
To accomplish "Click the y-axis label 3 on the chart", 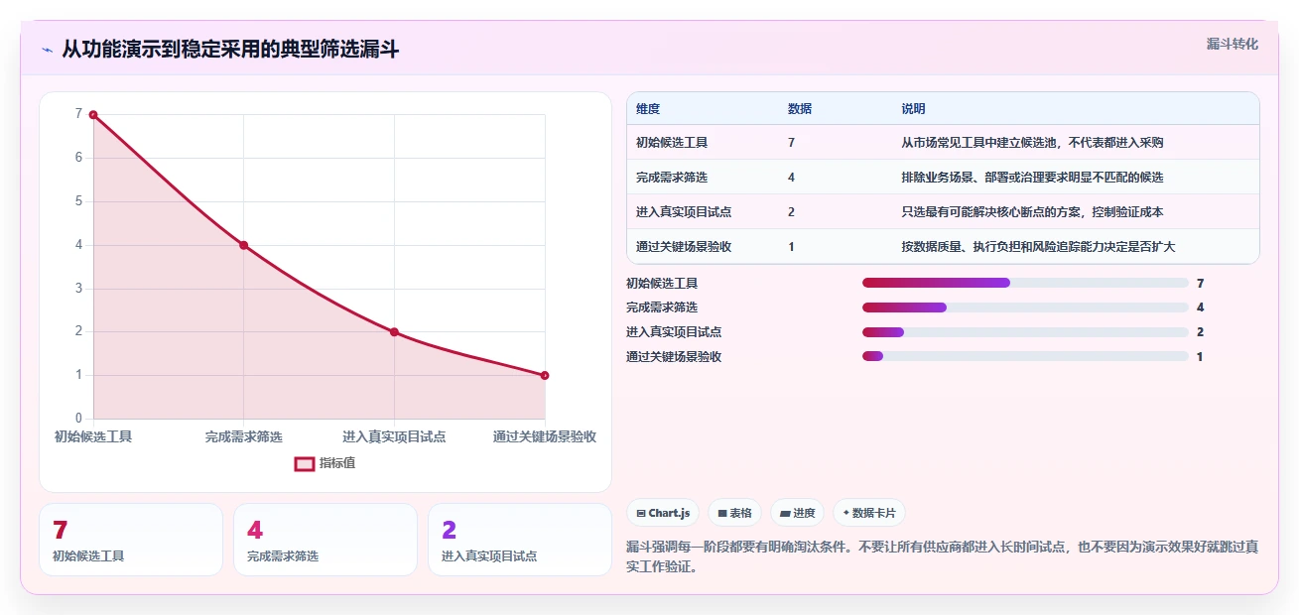I will tap(78, 289).
